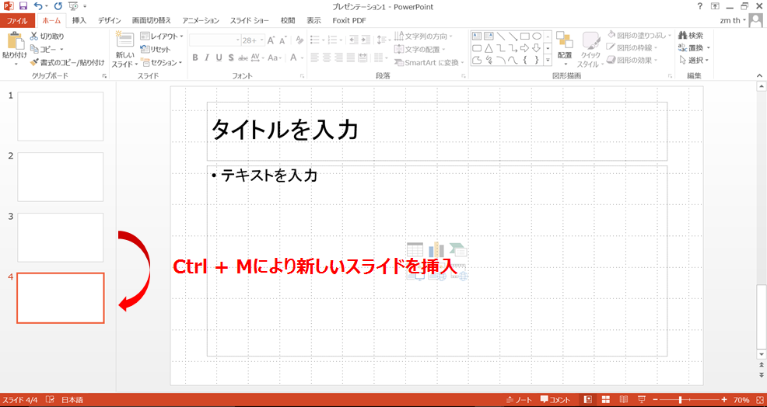Click the new slide (新しいスライド) button
Viewport: 767px width, 407px height.
point(124,50)
